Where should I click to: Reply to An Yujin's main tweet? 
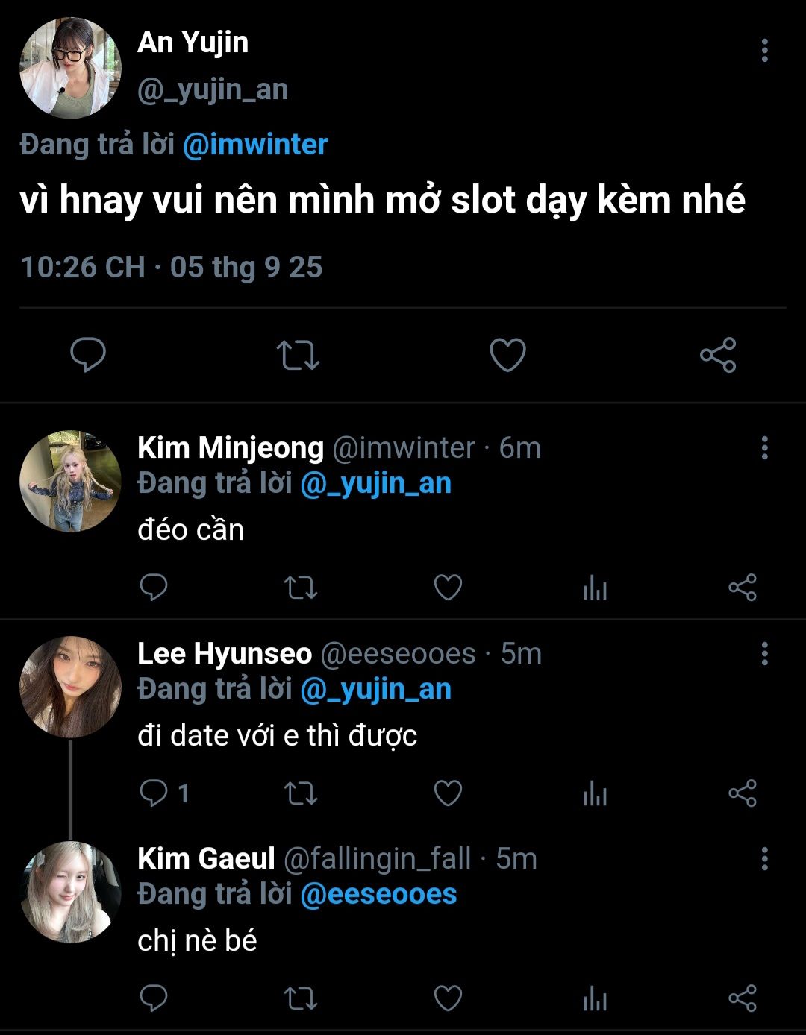click(88, 355)
